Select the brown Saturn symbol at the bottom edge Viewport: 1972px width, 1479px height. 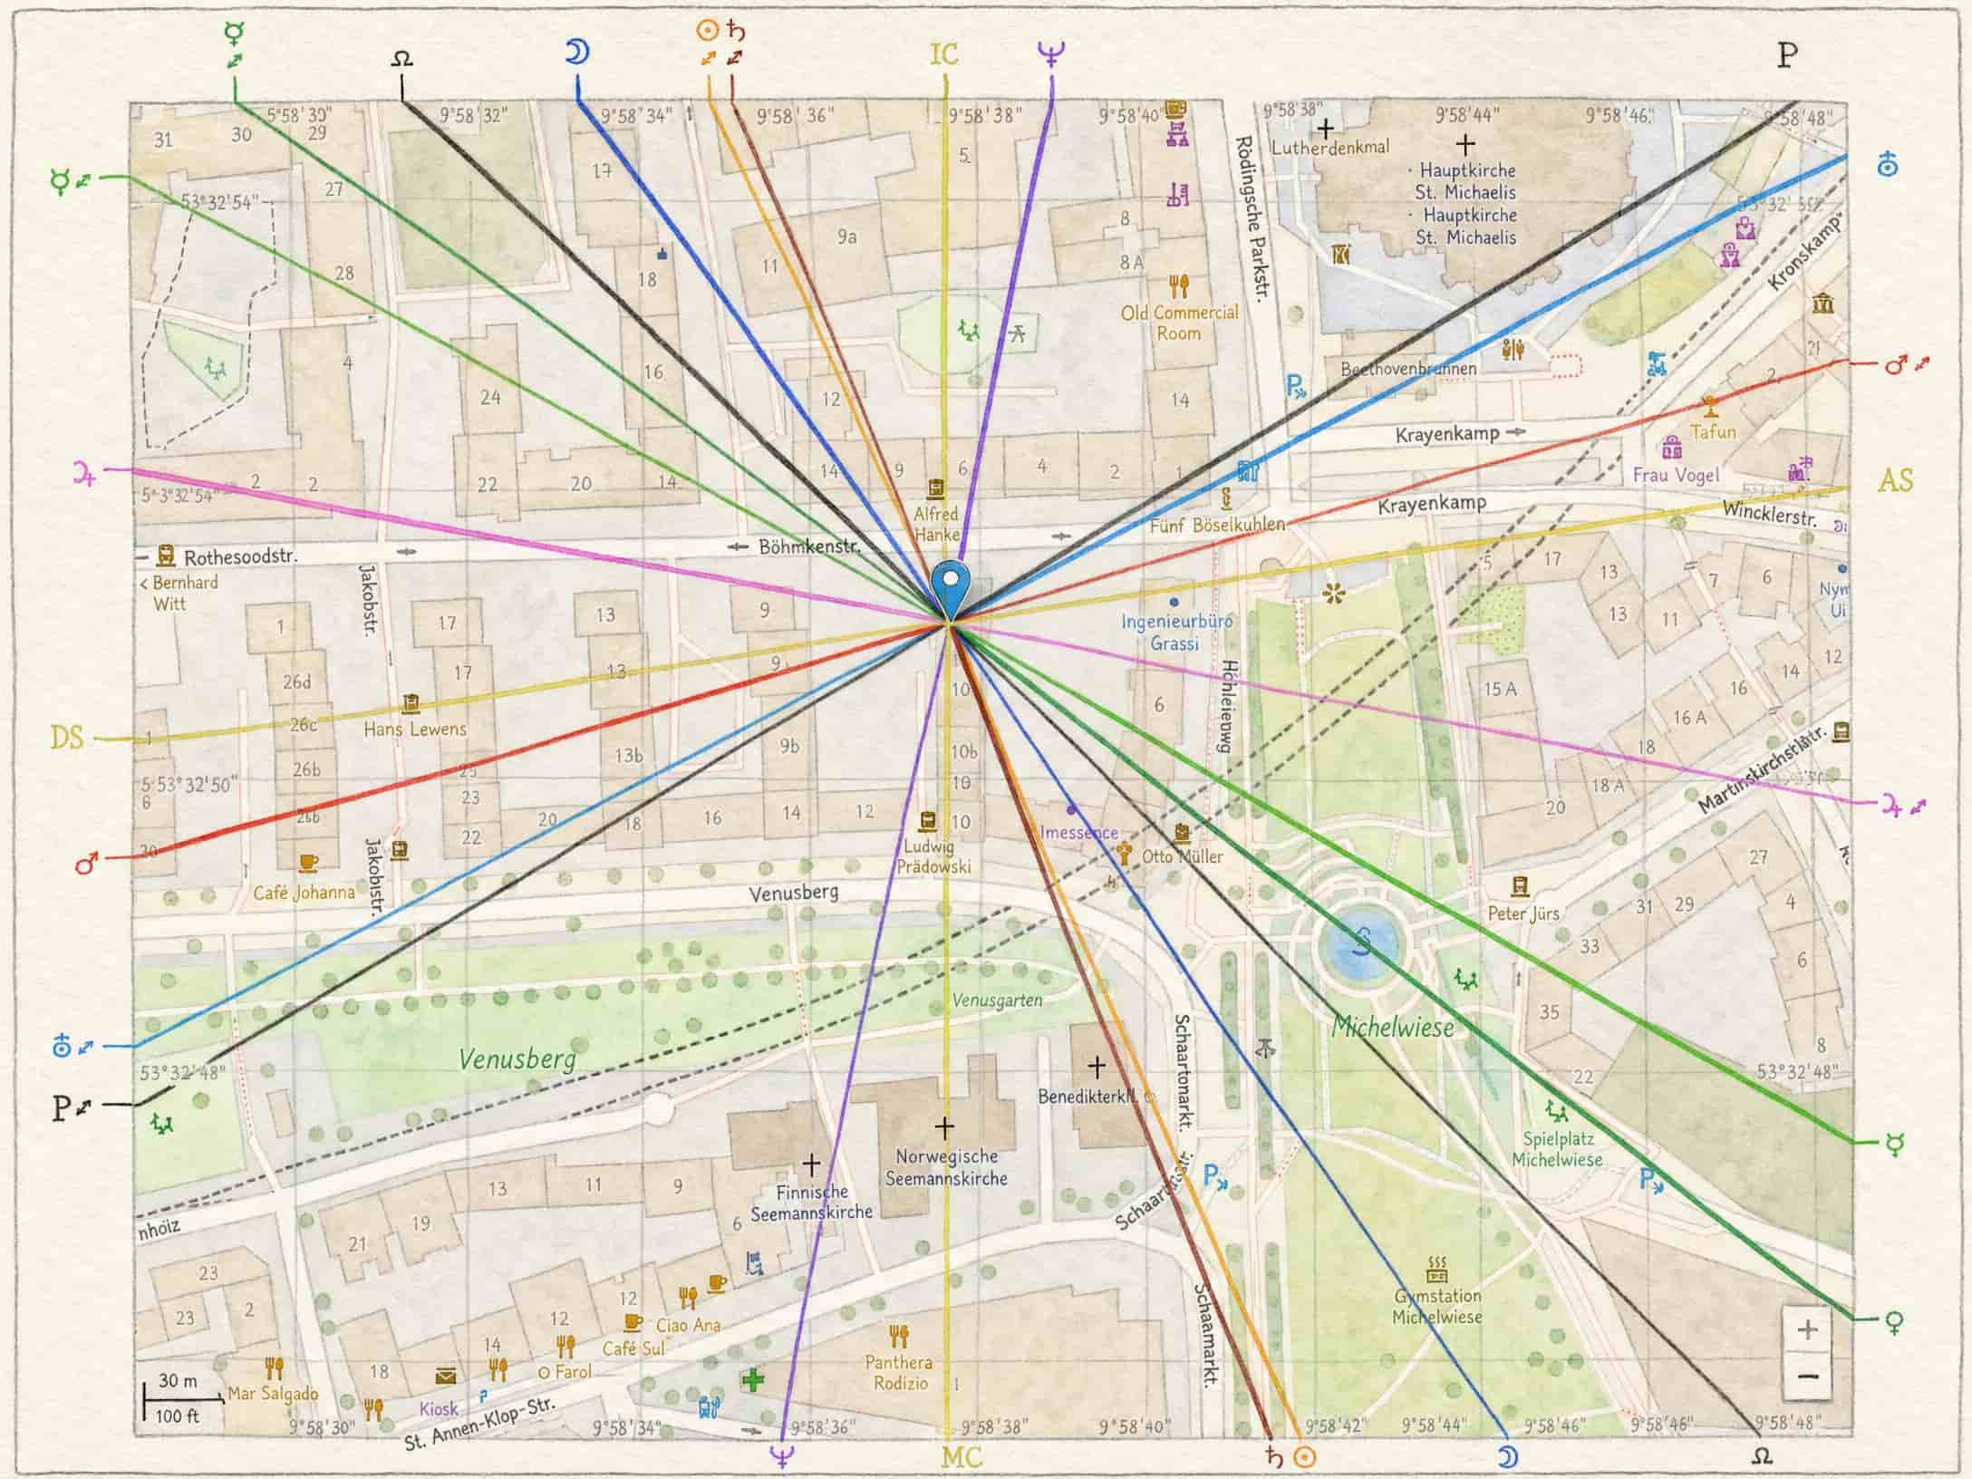[1274, 1457]
